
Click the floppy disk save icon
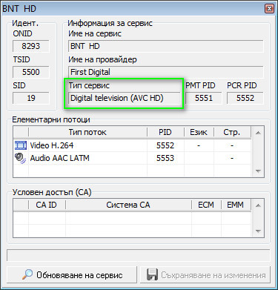(152, 274)
